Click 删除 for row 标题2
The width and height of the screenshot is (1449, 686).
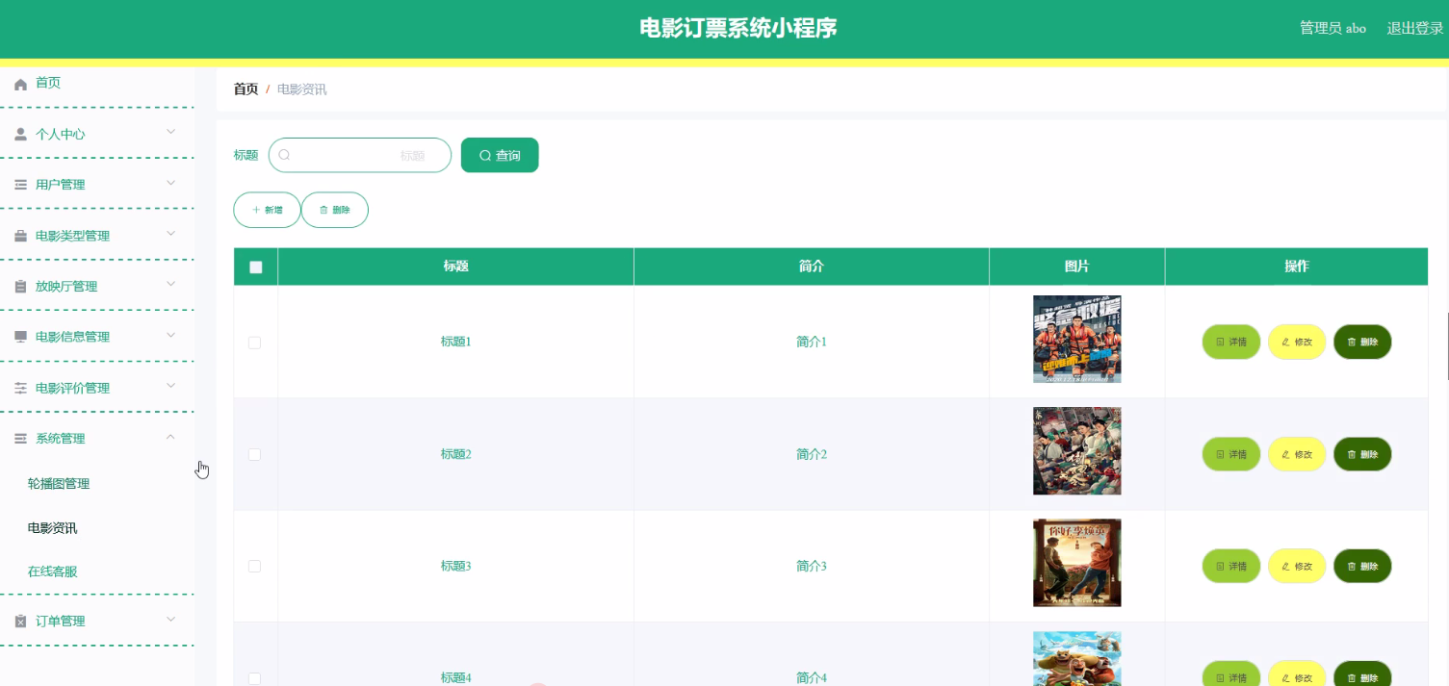(x=1362, y=454)
